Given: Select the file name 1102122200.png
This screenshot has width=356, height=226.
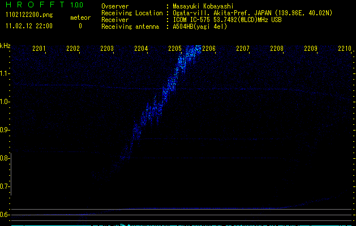Looking at the screenshot, I should (29, 15).
